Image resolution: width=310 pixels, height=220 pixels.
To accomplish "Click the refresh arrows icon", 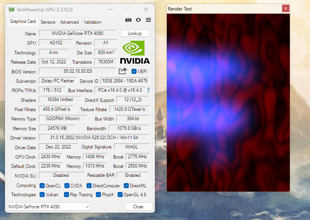I will pos(139,20).
